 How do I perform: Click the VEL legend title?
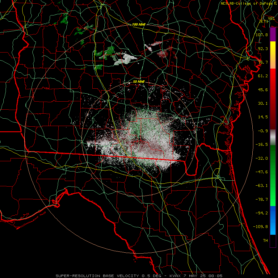271,19
